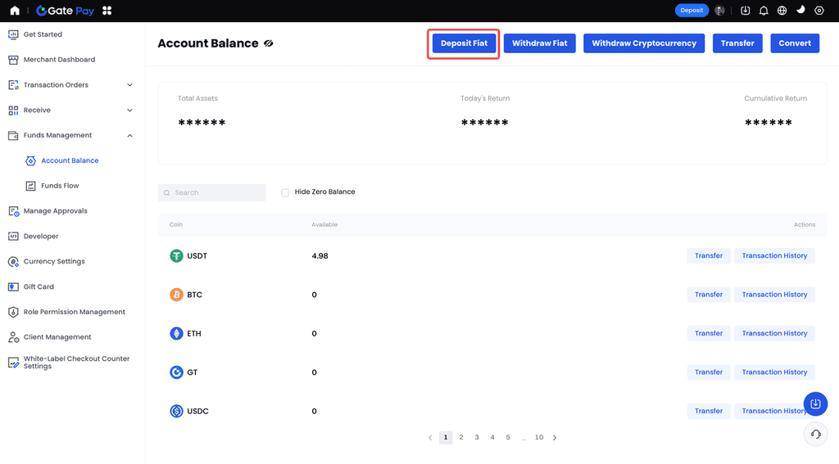This screenshot has height=464, width=839.
Task: Click the floating blue download button
Action: (x=815, y=404)
